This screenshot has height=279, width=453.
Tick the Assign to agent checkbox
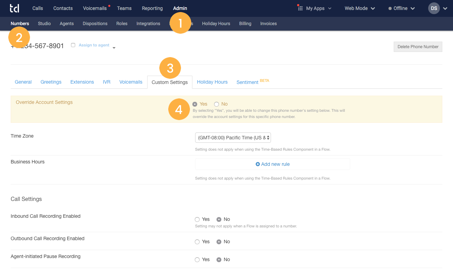73,45
